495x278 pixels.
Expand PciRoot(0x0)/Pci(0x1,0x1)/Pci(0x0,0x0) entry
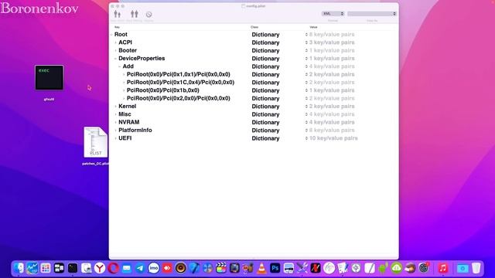click(124, 74)
